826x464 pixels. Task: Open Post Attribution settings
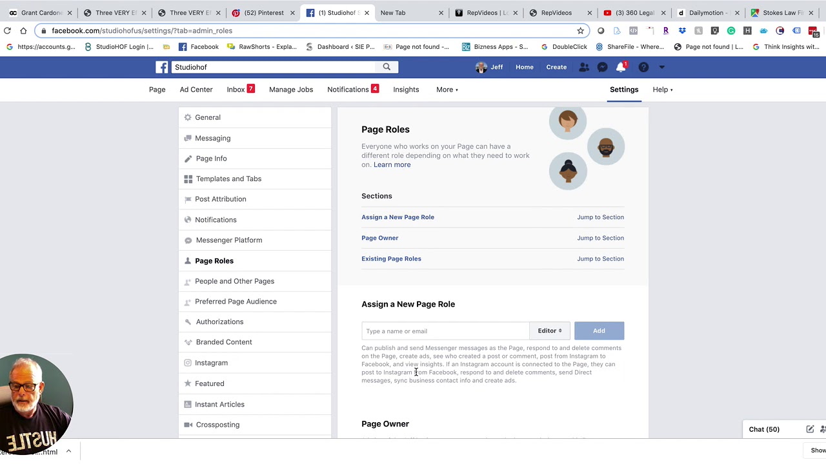pyautogui.click(x=254, y=199)
